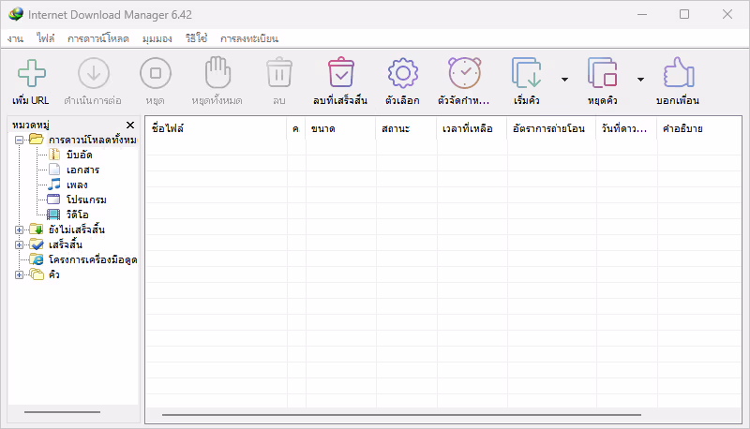Expand the ยังไม่เสร็จสิ้น tree node
Screen dimensions: 750x429
point(20,229)
